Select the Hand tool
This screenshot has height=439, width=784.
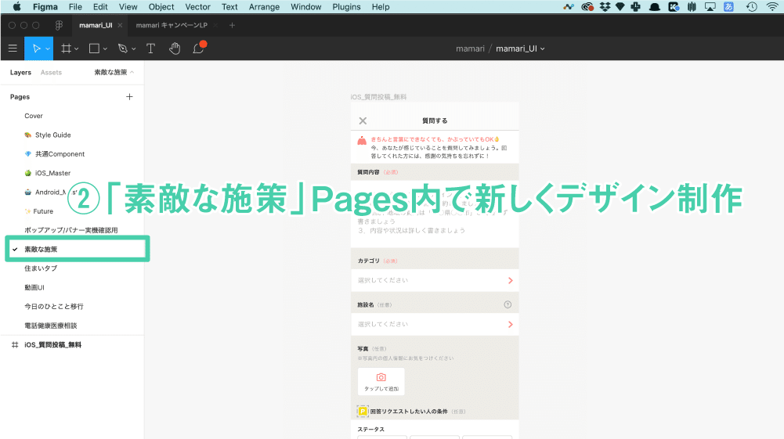175,49
